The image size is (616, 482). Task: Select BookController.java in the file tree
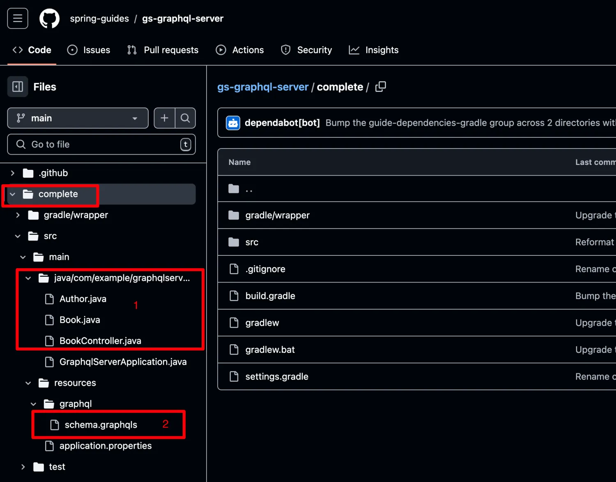(100, 341)
